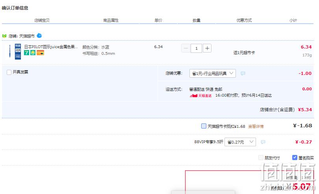Click the 小计 column header

pos(293,20)
